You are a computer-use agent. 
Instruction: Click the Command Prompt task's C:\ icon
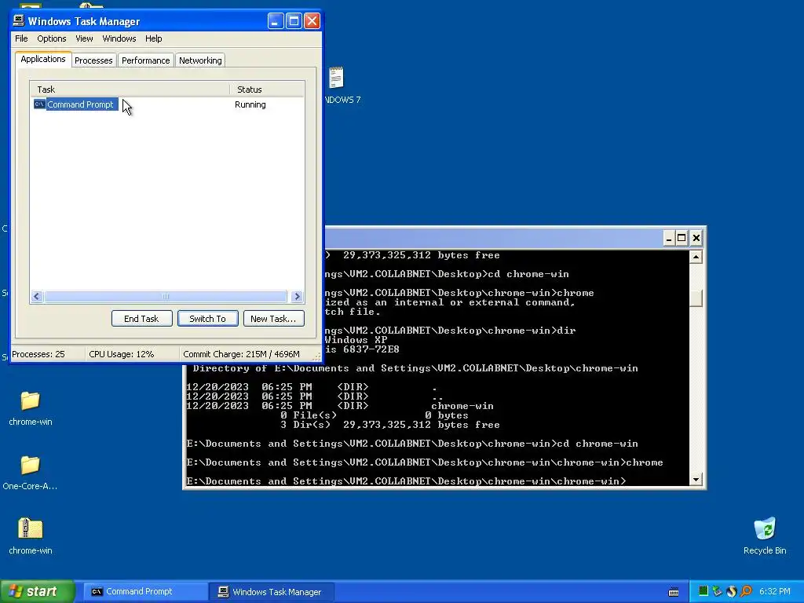(x=39, y=104)
